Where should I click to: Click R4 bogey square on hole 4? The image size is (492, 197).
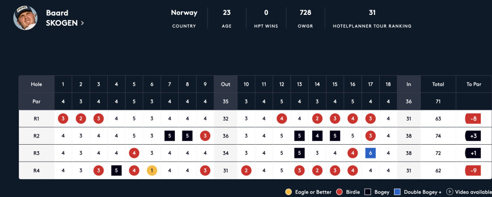coord(116,171)
